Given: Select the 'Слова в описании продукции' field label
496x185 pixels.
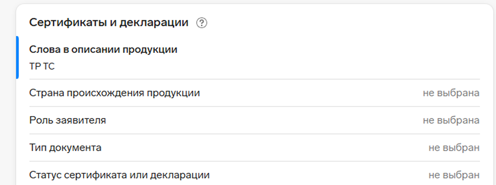Looking at the screenshot, I should (103, 50).
